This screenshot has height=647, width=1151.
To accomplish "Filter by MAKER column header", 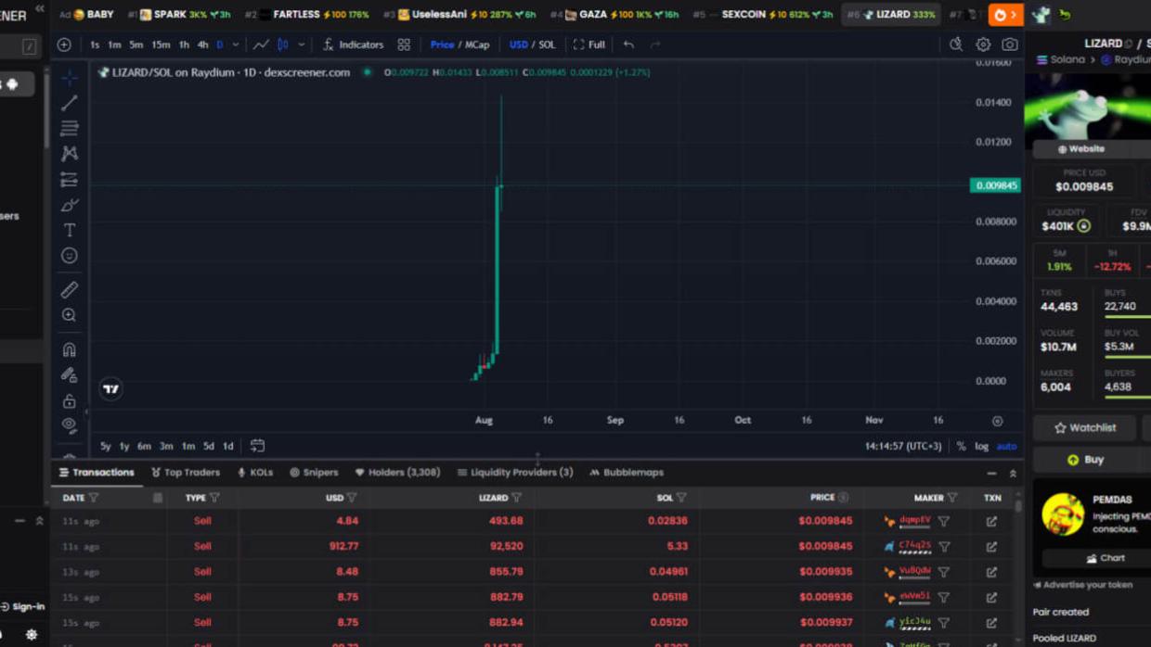I will [952, 498].
